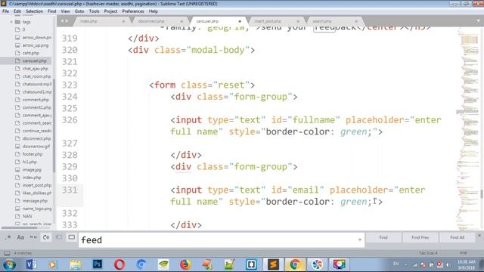Focus the find field containing feed
This screenshot has height=272, width=484.
click(222, 240)
